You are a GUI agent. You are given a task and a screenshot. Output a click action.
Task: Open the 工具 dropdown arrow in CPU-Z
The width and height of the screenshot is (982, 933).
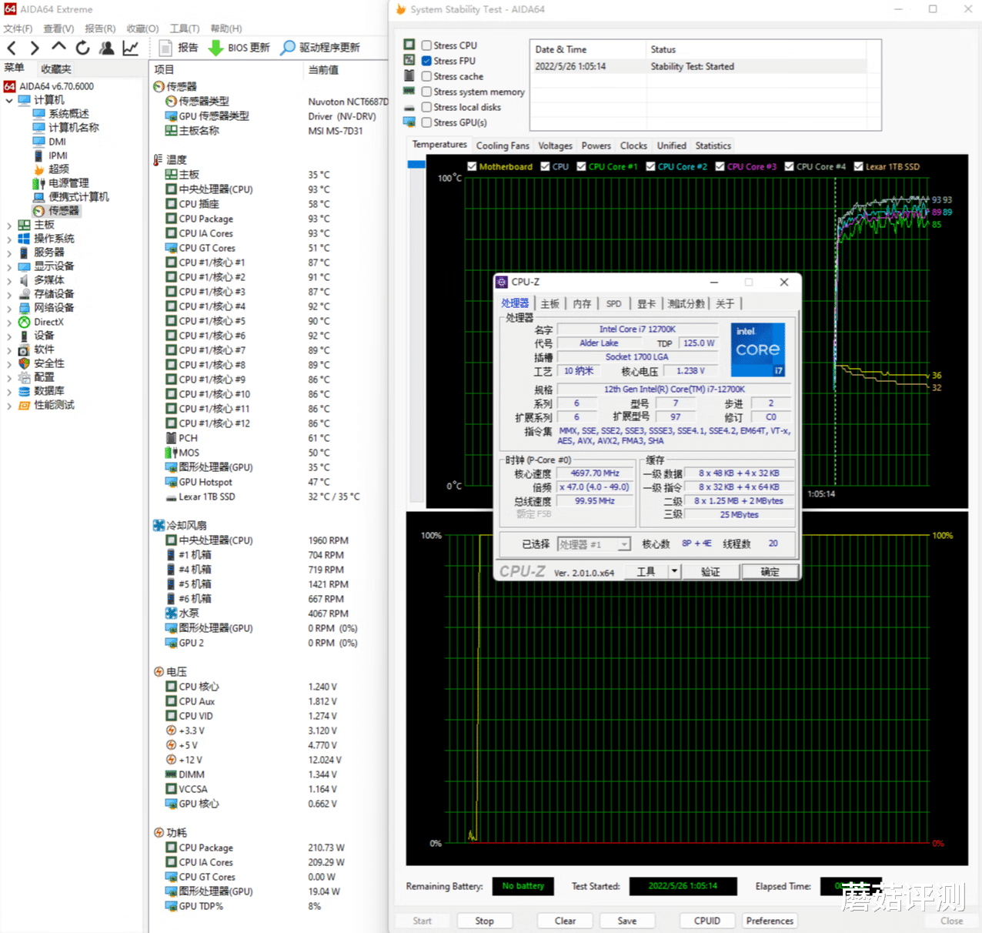(674, 571)
